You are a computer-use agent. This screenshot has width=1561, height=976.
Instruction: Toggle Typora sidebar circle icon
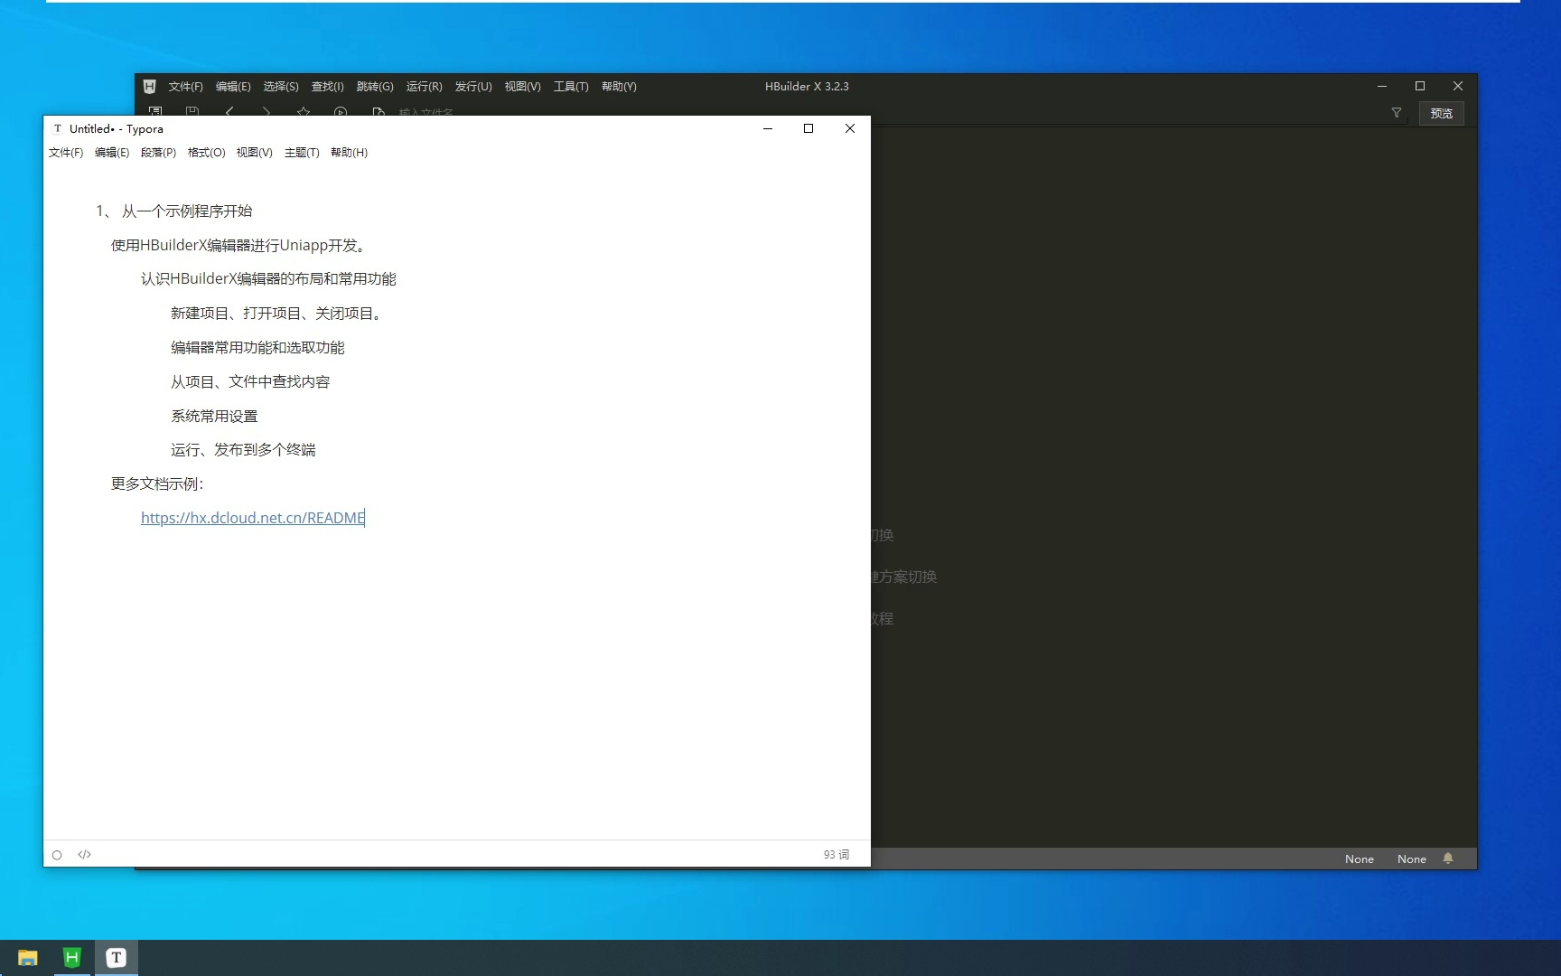pos(57,855)
